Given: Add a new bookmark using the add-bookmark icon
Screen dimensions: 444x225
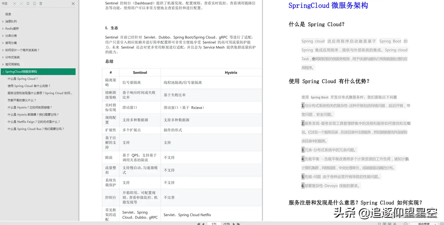Looking at the screenshot, I should 27,4.
